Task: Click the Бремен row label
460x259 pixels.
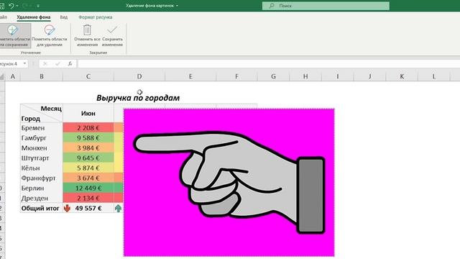Action: pyautogui.click(x=33, y=128)
